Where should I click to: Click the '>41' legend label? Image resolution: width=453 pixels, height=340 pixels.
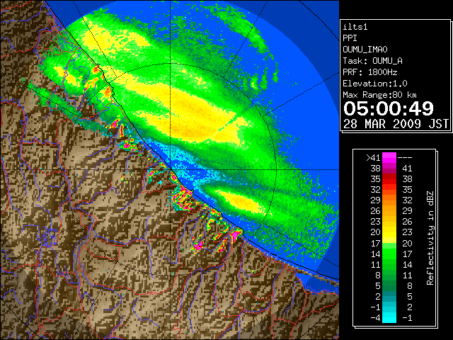click(x=373, y=158)
